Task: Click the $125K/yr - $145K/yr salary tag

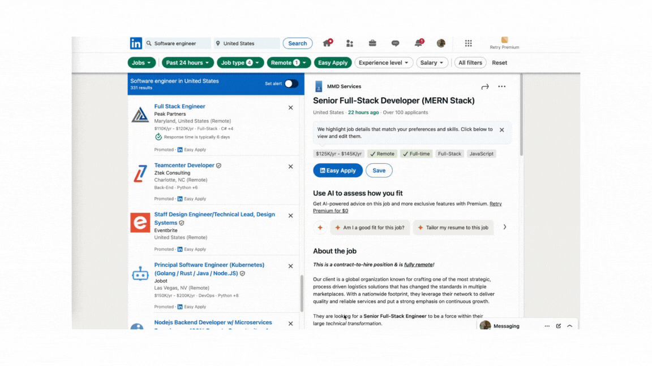Action: (x=338, y=154)
